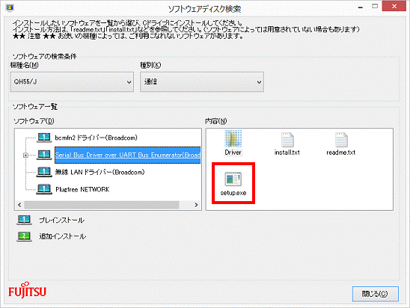Click the Plugfree NETWORK laptop icon
Image resolution: width=410 pixels, height=308 pixels.
pos(44,189)
